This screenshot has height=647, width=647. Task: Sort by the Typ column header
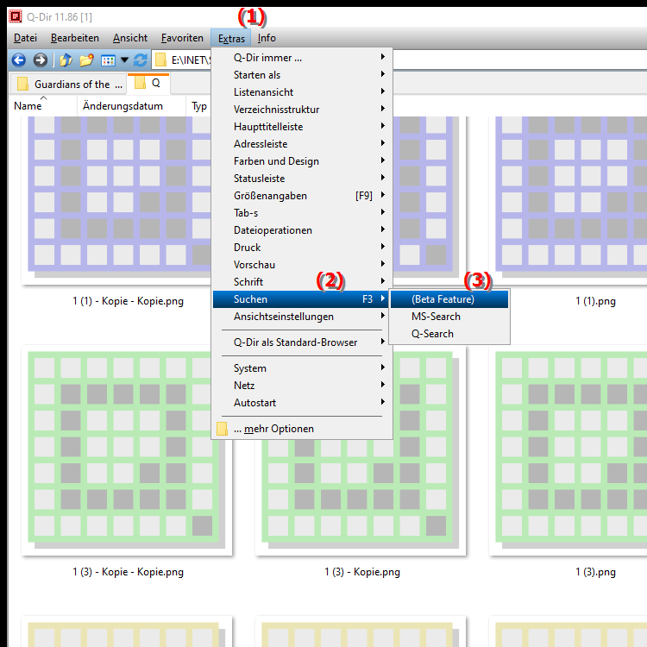click(x=199, y=106)
